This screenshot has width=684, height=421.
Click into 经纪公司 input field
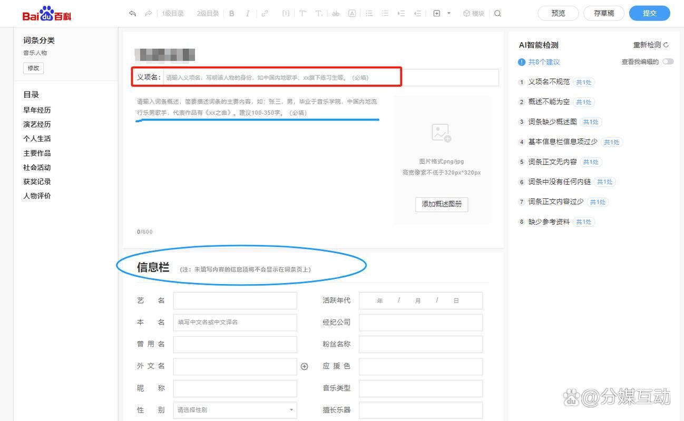click(x=421, y=322)
